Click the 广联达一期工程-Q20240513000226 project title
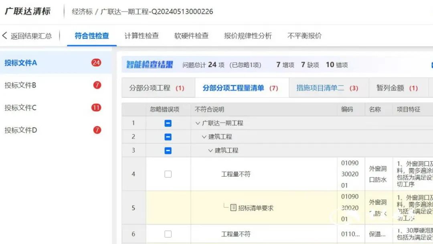 click(157, 12)
